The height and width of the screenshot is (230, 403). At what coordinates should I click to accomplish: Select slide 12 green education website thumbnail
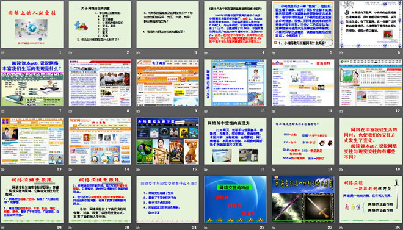(x=371, y=82)
